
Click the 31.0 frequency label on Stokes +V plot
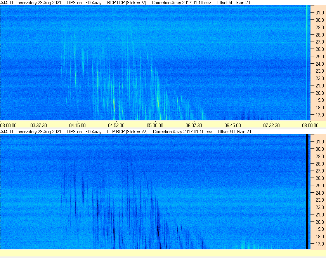click(x=320, y=141)
